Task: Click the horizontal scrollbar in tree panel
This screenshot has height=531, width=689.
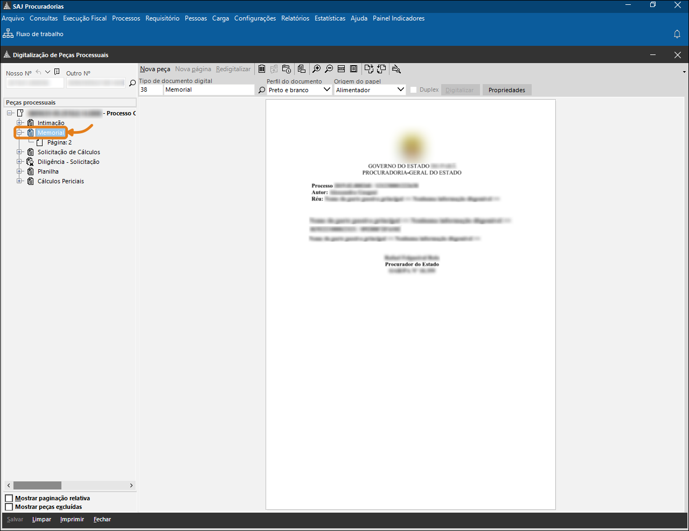Action: (37, 485)
